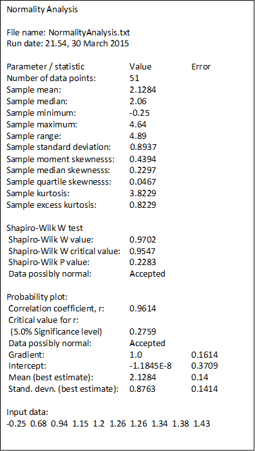
Task: Click the Error column header
Action: pyautogui.click(x=201, y=67)
